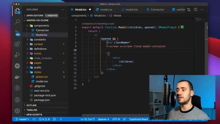220x124 pixels.
Task: Click TypeScript React language mode
Action: tap(139, 119)
